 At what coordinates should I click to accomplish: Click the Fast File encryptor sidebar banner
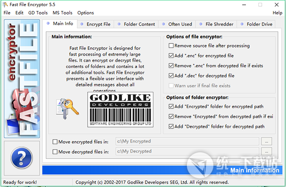coord(22,79)
